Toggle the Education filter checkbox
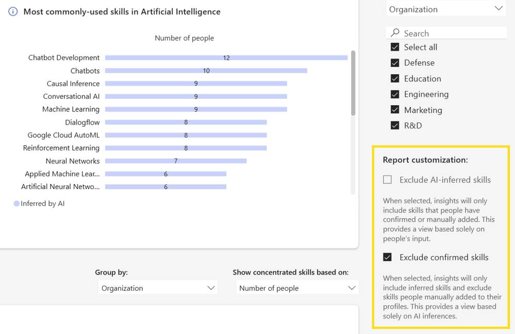This screenshot has height=334, width=515. click(395, 78)
